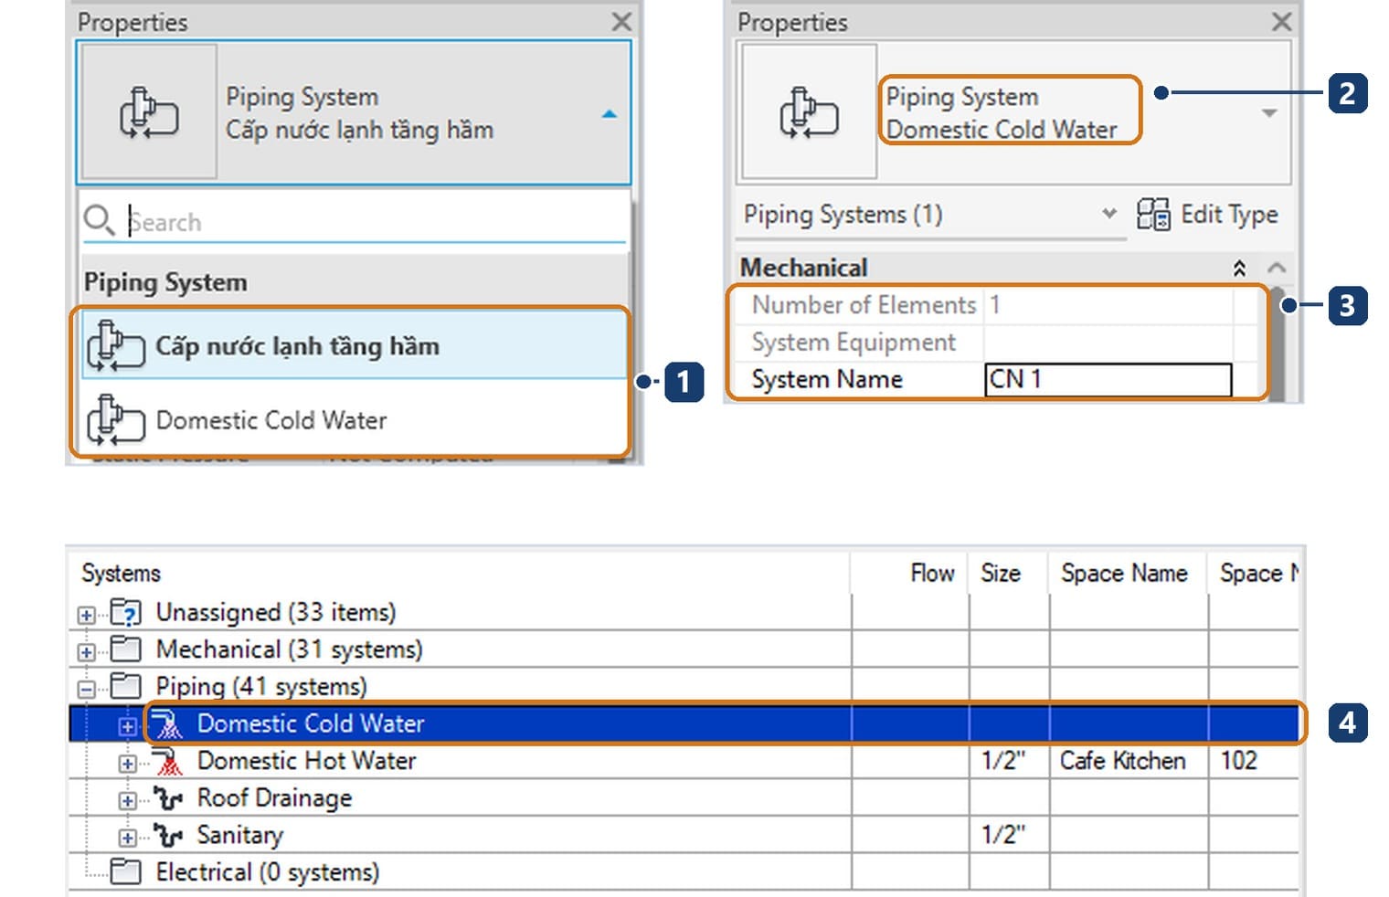Image resolution: width=1389 pixels, height=897 pixels.
Task: Click the Edit Type button
Action: (x=1207, y=215)
